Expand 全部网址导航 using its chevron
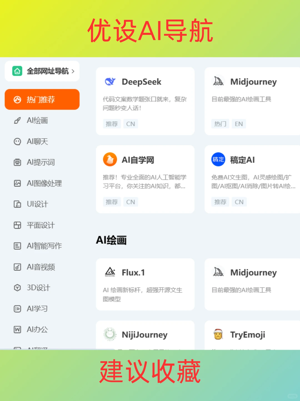 (74, 71)
